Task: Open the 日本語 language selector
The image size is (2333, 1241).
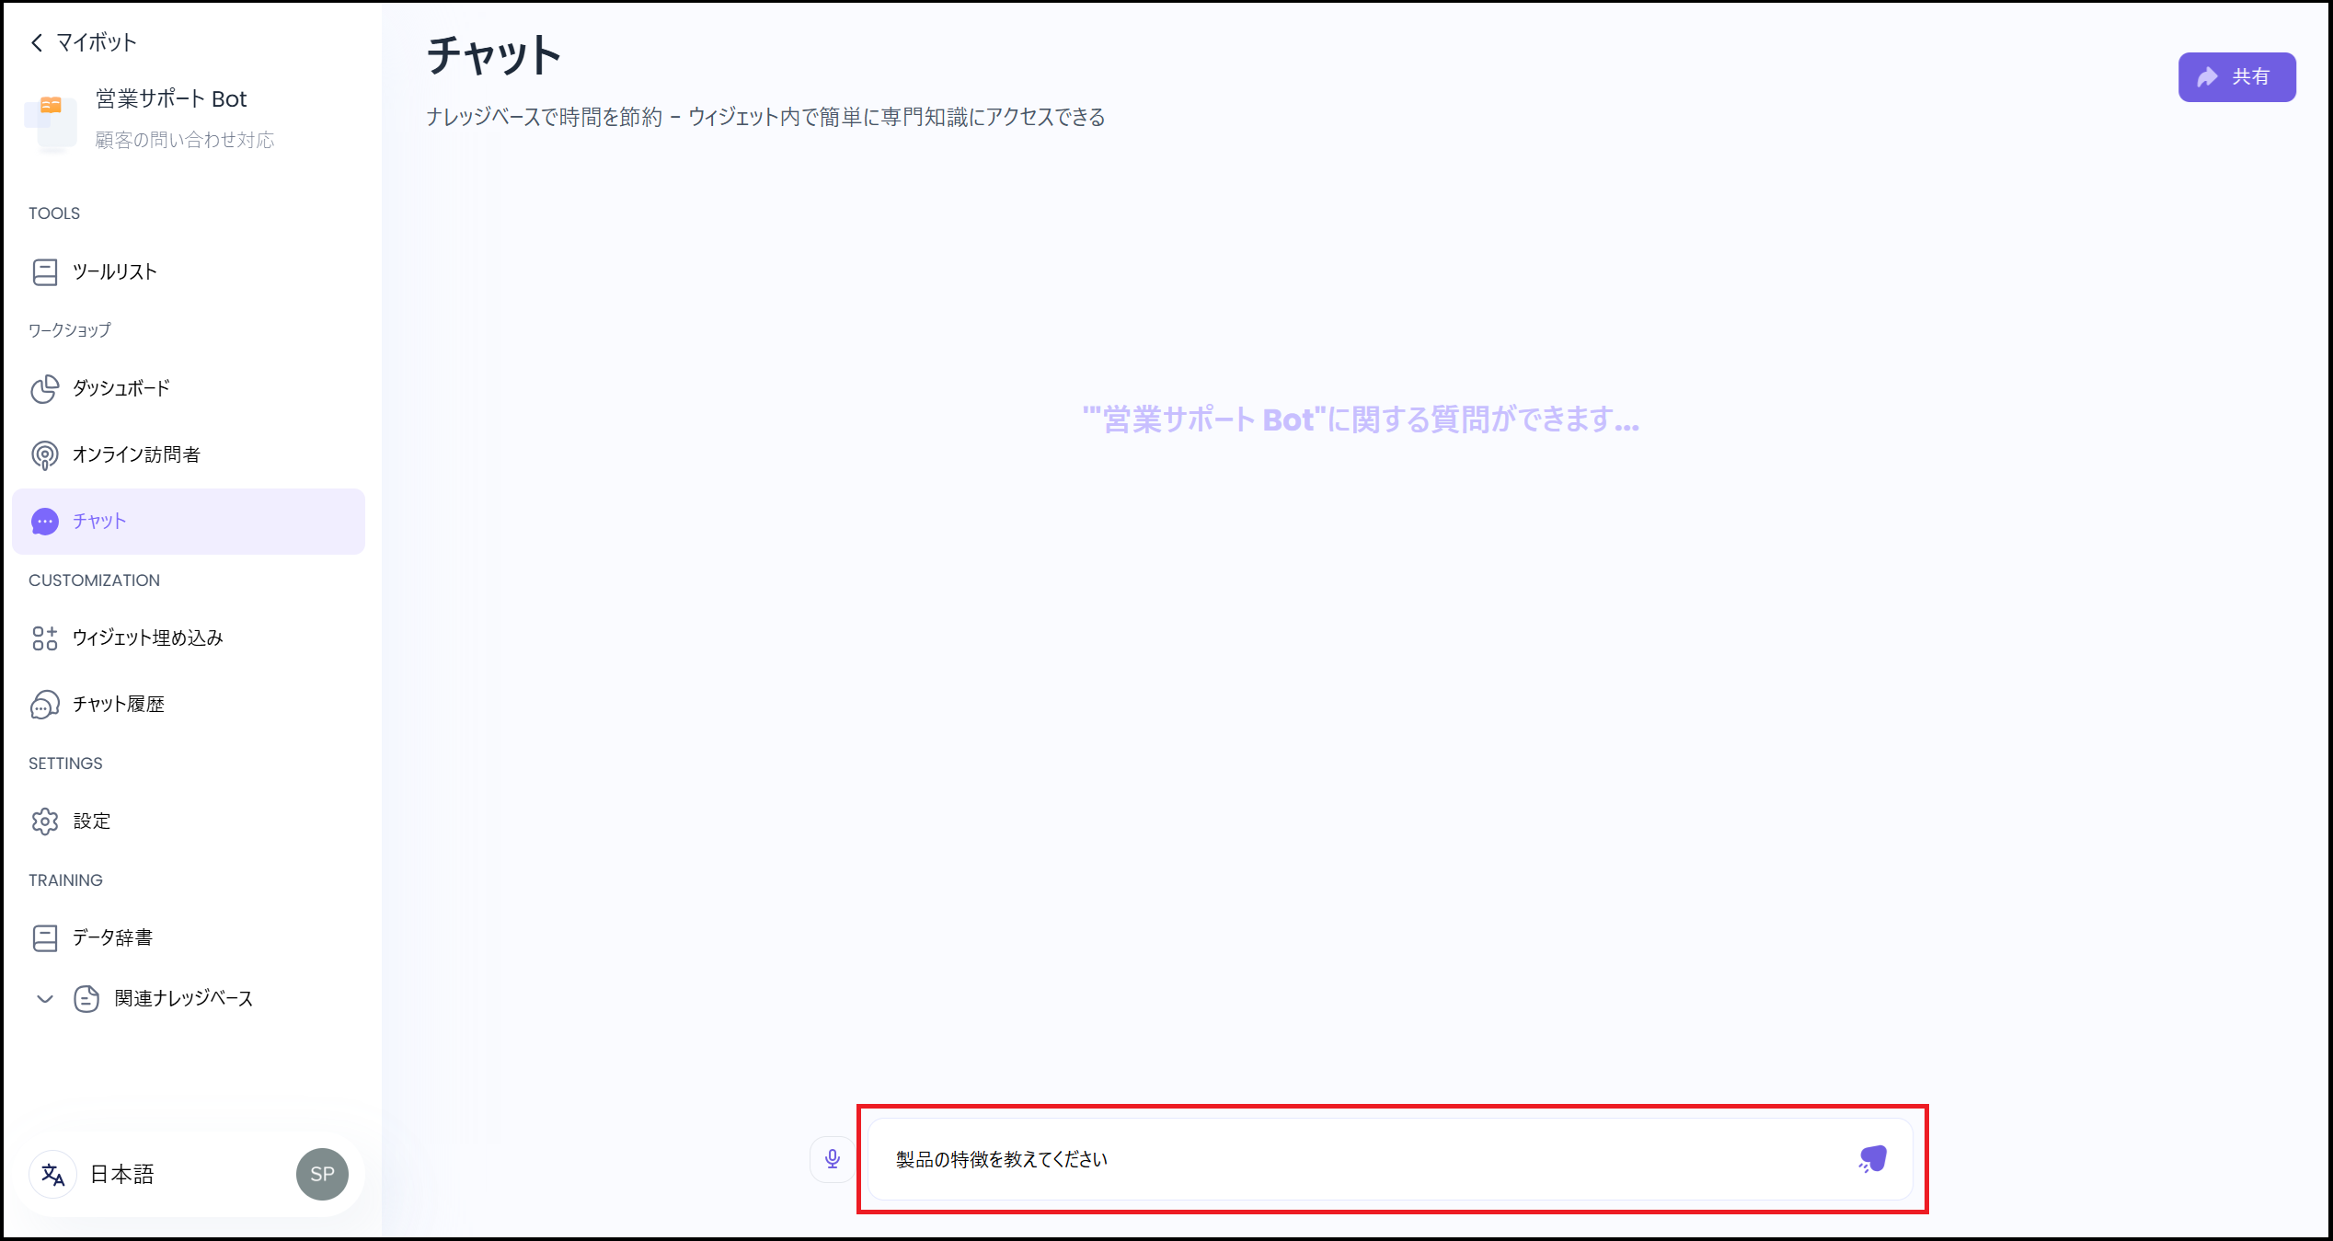Action: (x=122, y=1175)
